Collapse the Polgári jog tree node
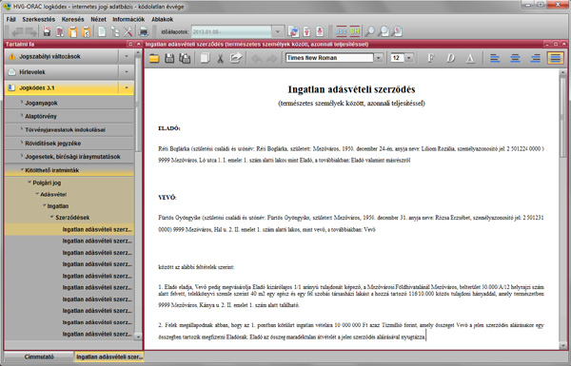This screenshot has width=571, height=366. [x=30, y=183]
